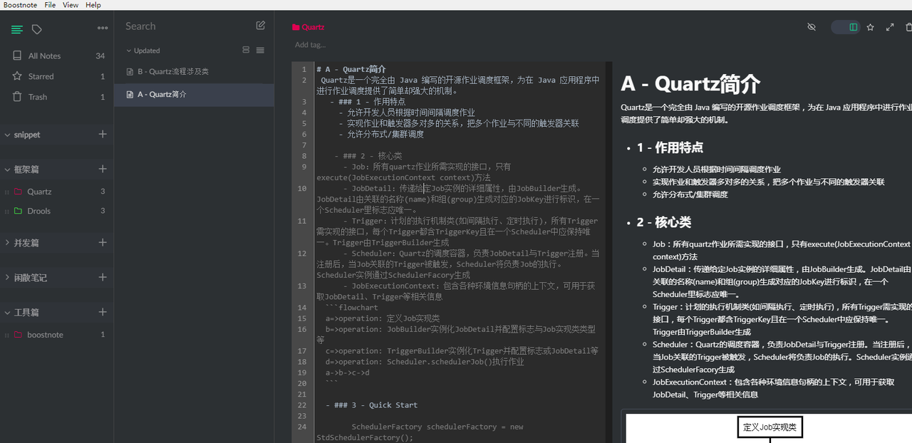
Task: Open the Updated sort dropdown
Action: [x=143, y=51]
